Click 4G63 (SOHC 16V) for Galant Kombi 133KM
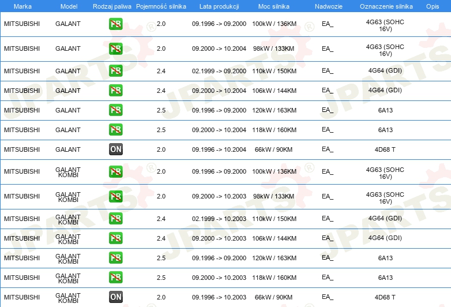This screenshot has width=451, height=307. pos(385,198)
